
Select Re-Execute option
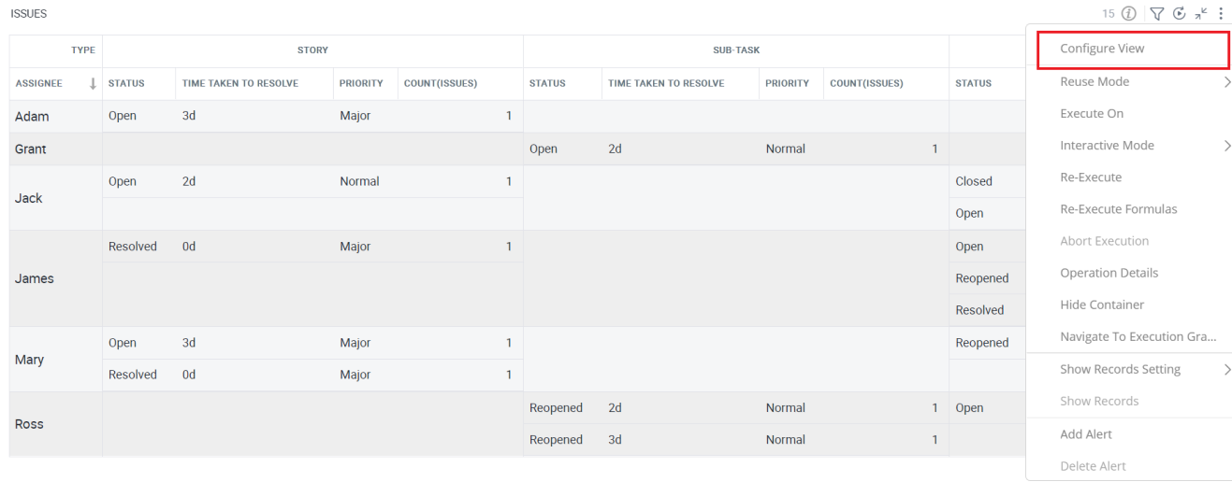click(x=1091, y=177)
